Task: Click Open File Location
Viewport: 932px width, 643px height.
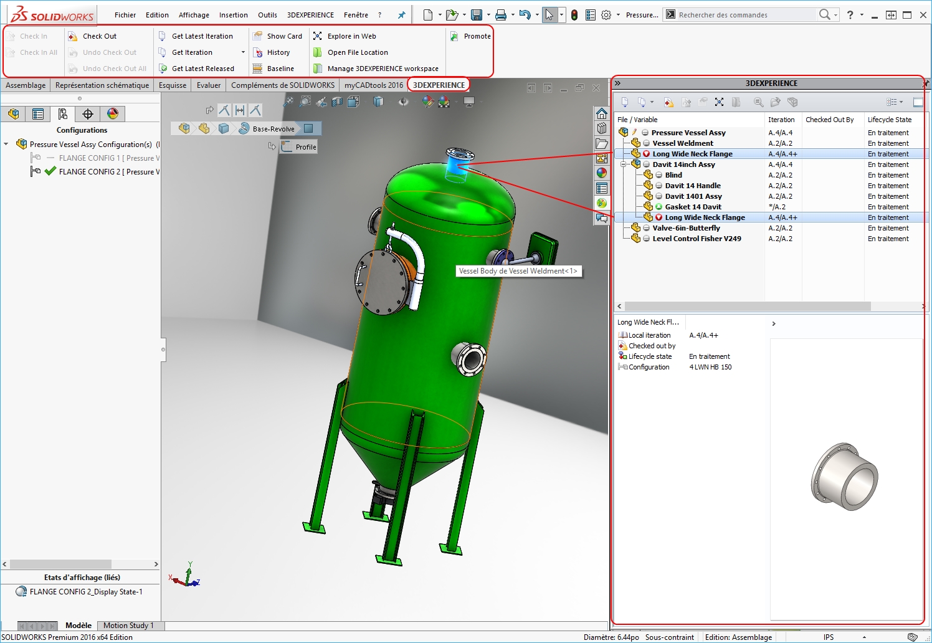Action: [x=351, y=52]
